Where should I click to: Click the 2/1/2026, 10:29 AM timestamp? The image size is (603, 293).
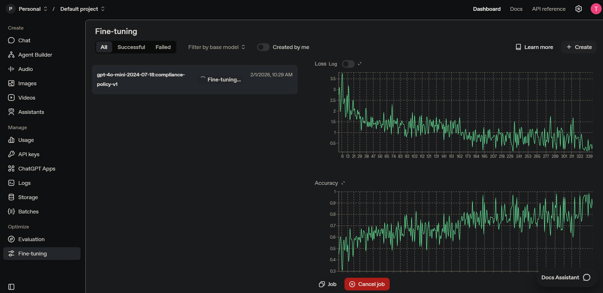pos(271,74)
